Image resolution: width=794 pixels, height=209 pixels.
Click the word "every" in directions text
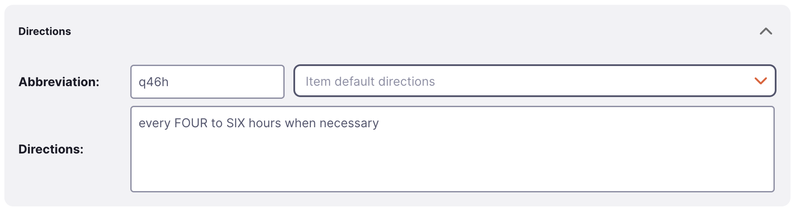154,123
